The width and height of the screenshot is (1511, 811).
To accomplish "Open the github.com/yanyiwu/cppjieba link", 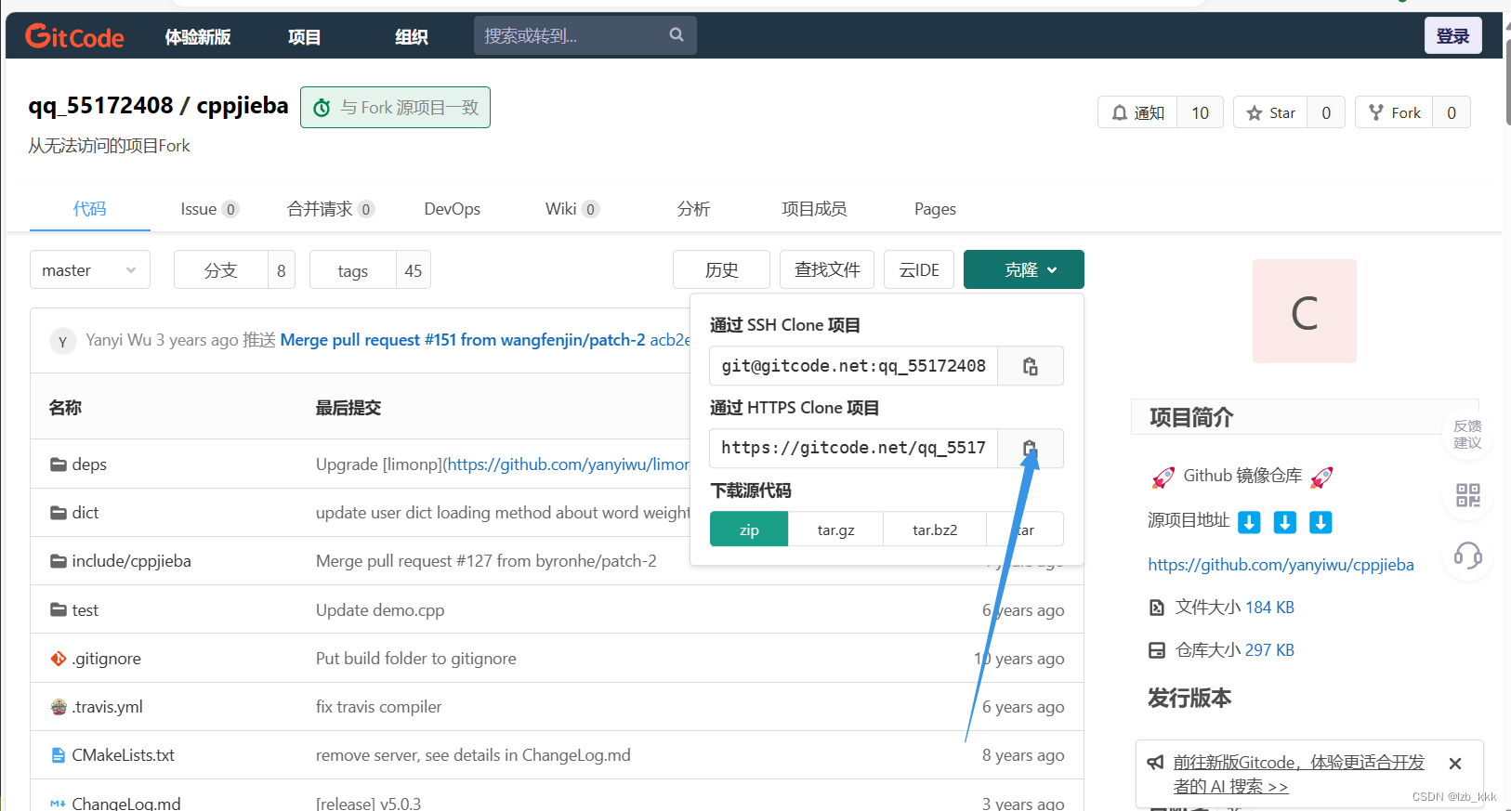I will [1281, 565].
